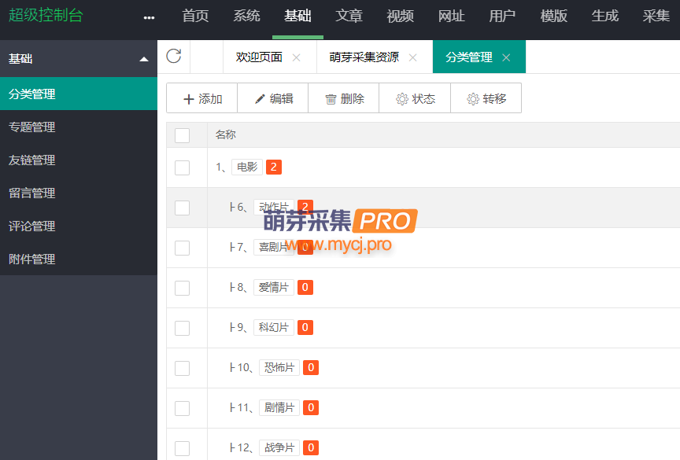Screen dimensions: 680x460
Task: Select 分类管理 in the sidebar
Action: 79,94
